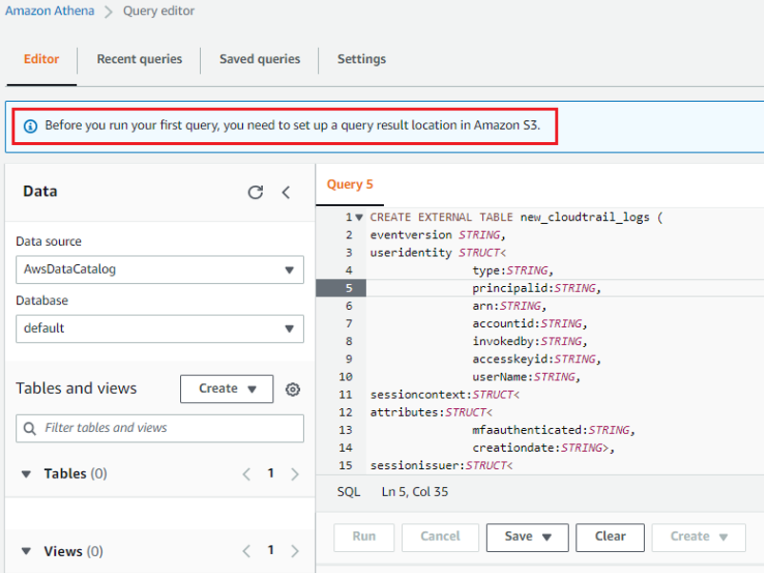Switch to the Editor tab
This screenshot has height=573, width=764.
click(x=41, y=59)
